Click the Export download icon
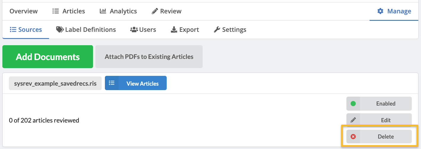 [174, 30]
